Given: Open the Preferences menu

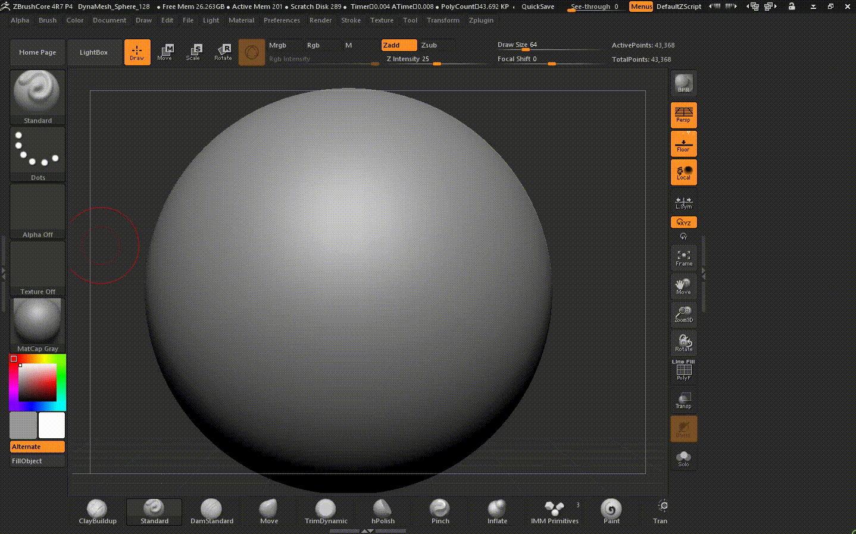Looking at the screenshot, I should pos(282,20).
